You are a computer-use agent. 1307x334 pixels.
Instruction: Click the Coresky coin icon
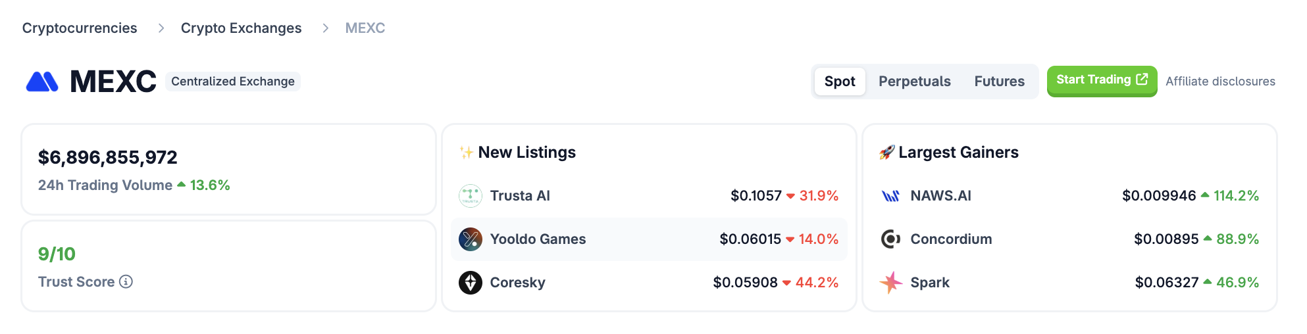(470, 283)
